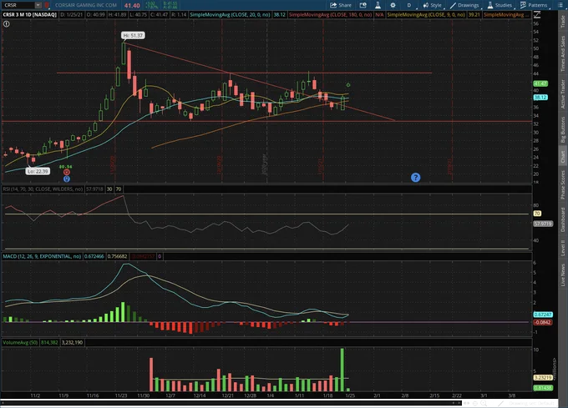This screenshot has height=408, width=568.
Task: Click the Lo: 22.39 price bubble
Action: (x=38, y=171)
